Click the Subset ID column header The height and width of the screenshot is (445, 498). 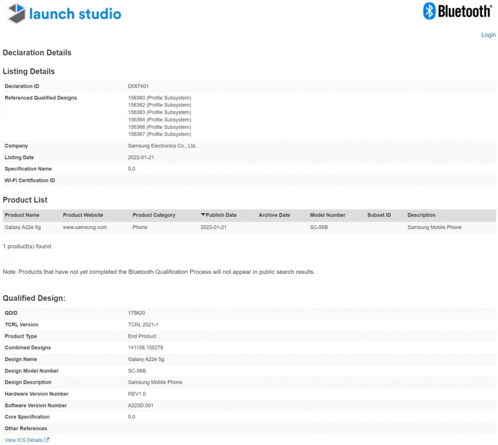(379, 215)
